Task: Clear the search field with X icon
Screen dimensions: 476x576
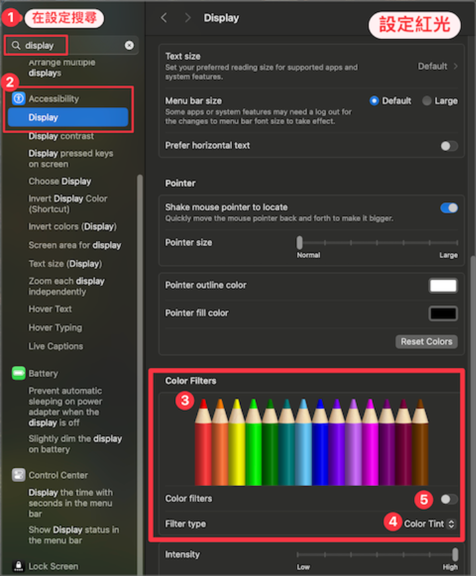Action: 129,46
